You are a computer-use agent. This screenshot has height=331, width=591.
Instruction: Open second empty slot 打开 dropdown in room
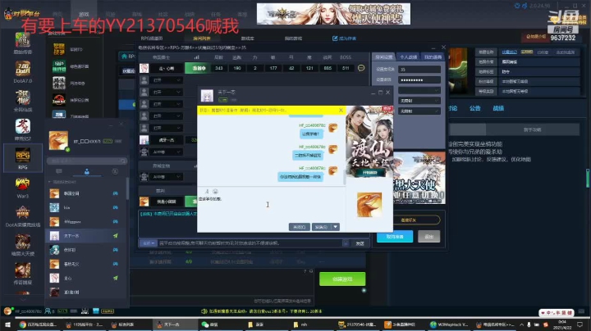click(167, 92)
